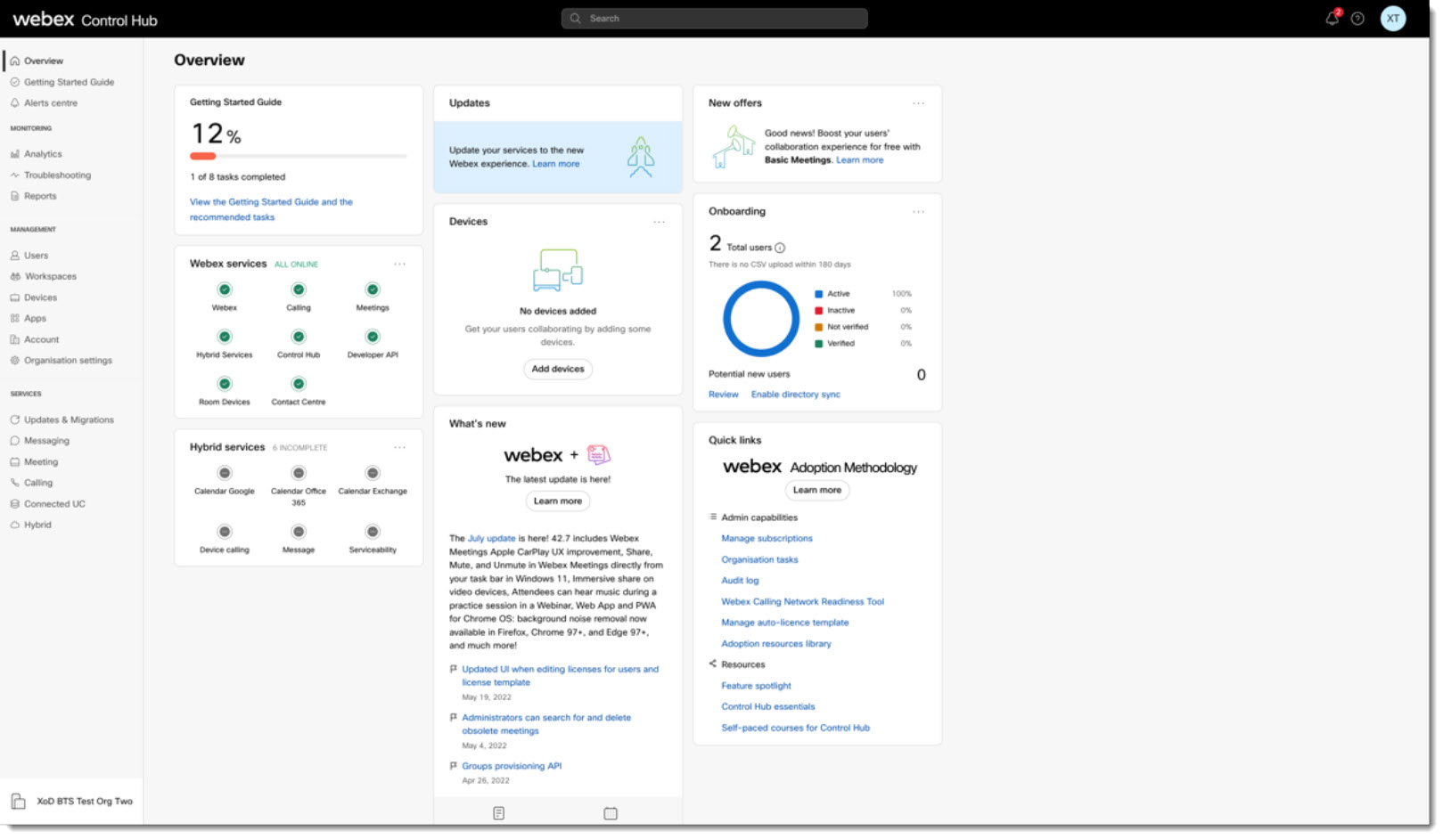This screenshot has width=1443, height=839.
Task: Click the Device calling hybrid icon
Action: click(225, 532)
